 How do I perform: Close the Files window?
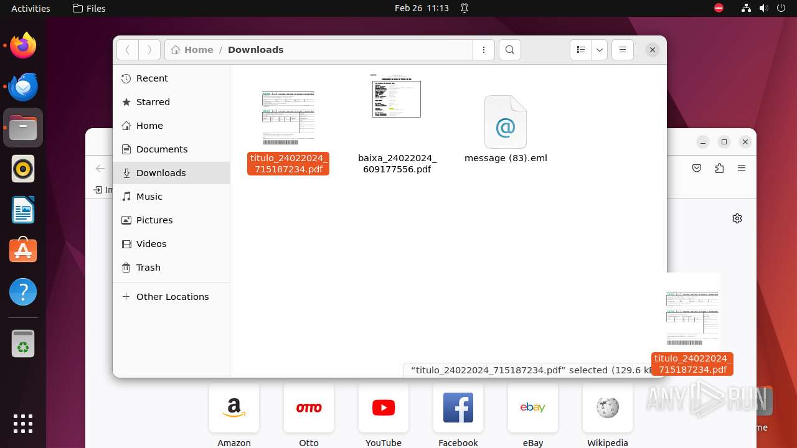[x=652, y=50]
